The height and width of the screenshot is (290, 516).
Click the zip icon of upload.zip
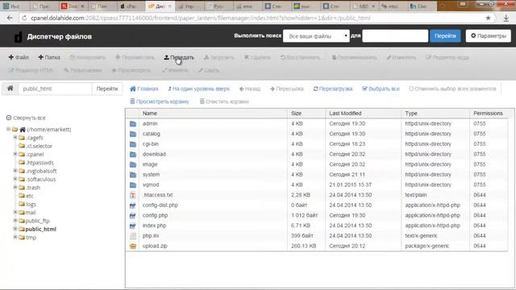tap(133, 246)
